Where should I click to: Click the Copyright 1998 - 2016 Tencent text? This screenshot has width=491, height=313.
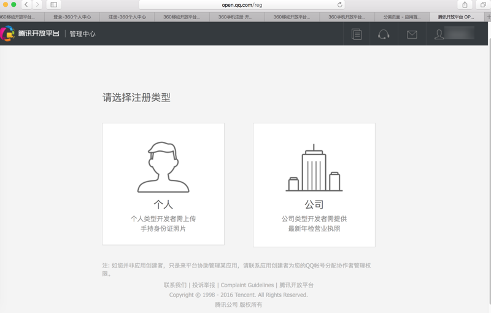coord(238,295)
